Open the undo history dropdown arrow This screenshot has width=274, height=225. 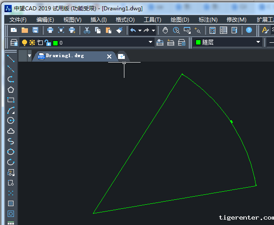point(140,31)
